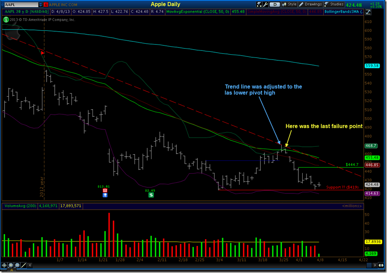Click the 559.58 cyan price bubble
This screenshot has height=273, width=387.
[372, 66]
